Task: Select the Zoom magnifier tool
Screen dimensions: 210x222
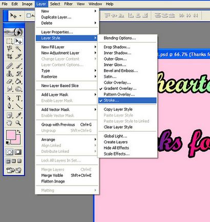Action: click(18, 123)
